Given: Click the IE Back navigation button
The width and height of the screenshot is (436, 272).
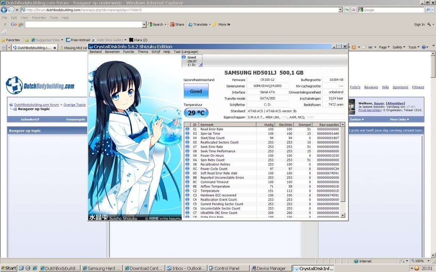Looking at the screenshot, I should coord(4,10).
